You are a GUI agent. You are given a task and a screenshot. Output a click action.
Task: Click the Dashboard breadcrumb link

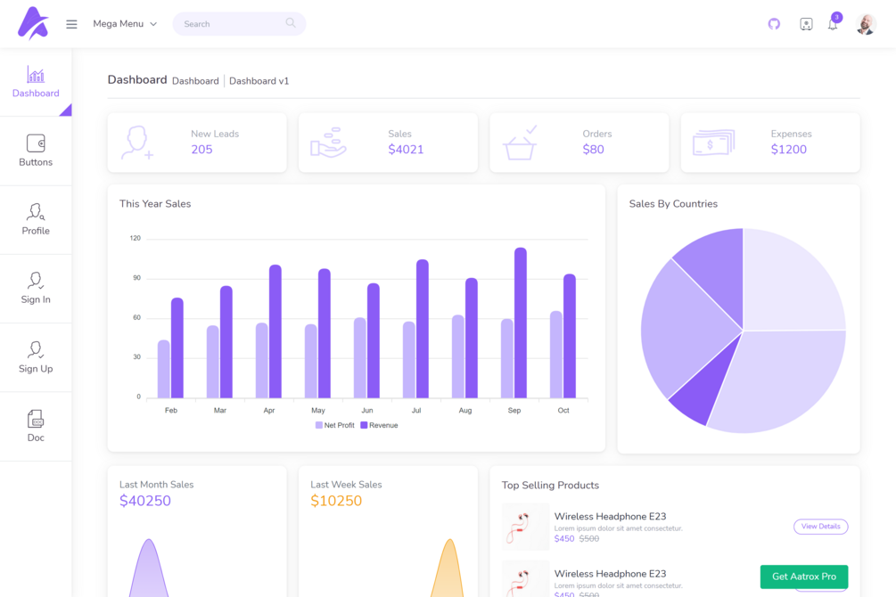point(195,81)
